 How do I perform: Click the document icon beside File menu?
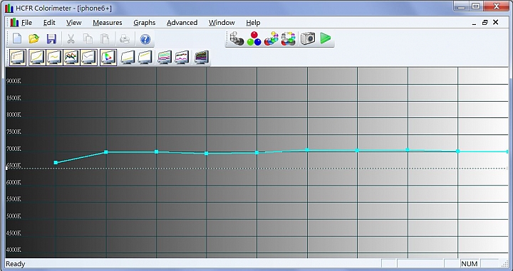tap(14, 23)
